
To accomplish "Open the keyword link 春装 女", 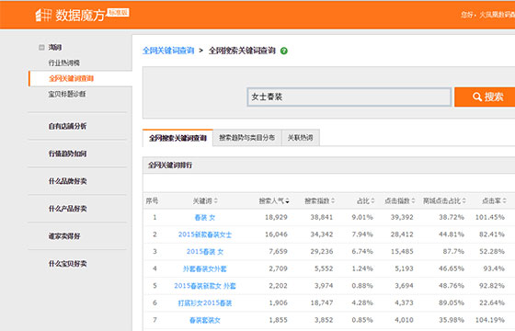I will pyautogui.click(x=204, y=217).
